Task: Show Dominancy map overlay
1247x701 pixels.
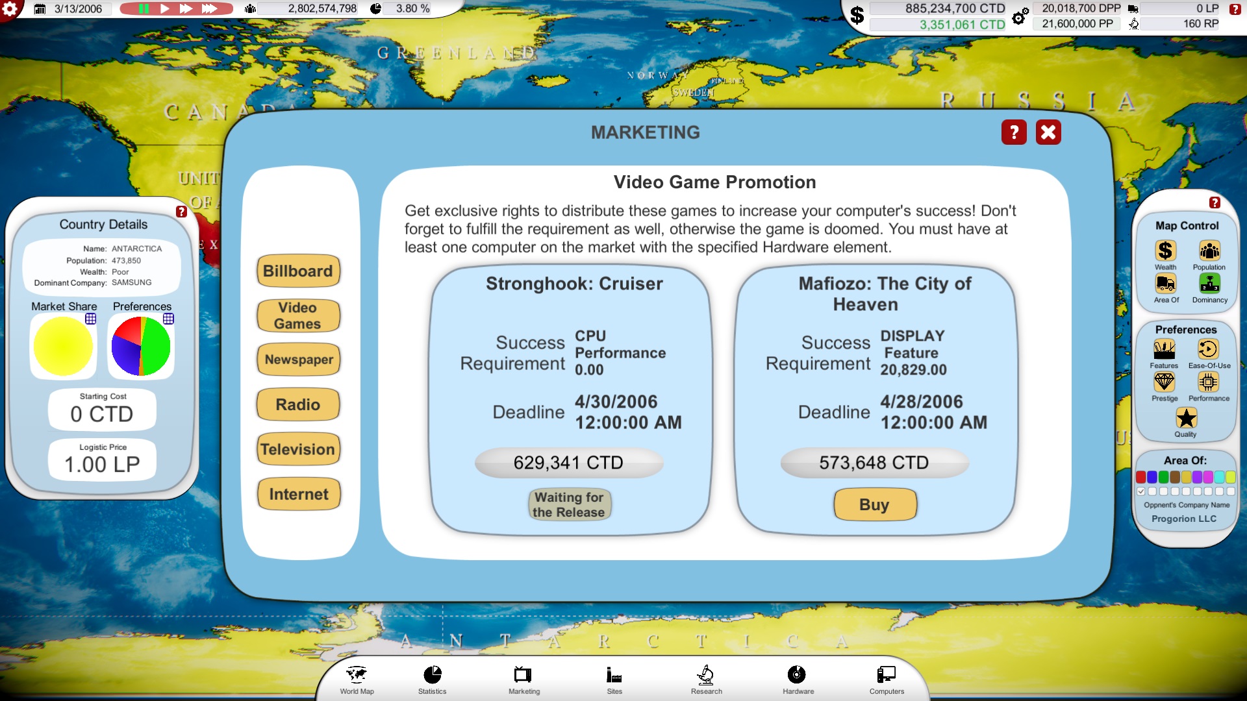Action: click(x=1209, y=285)
